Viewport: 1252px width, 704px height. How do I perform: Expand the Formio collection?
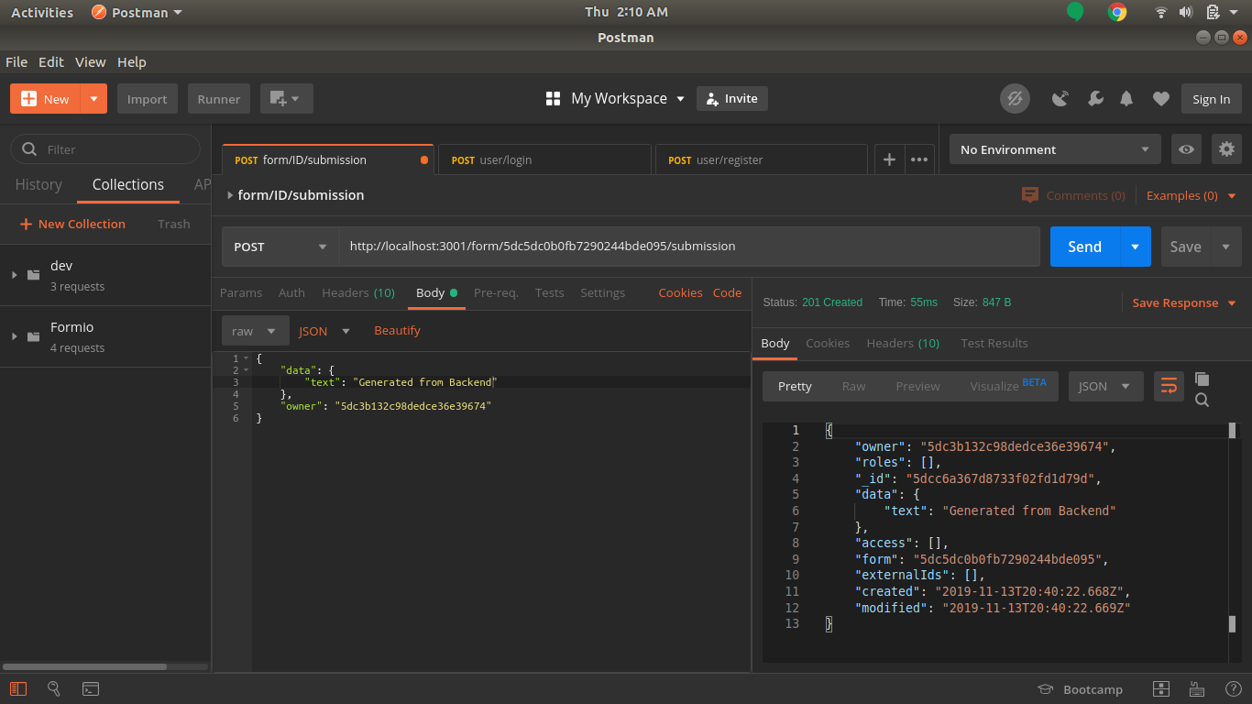tap(14, 336)
